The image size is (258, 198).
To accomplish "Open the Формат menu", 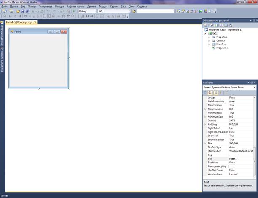I will tap(103, 6).
